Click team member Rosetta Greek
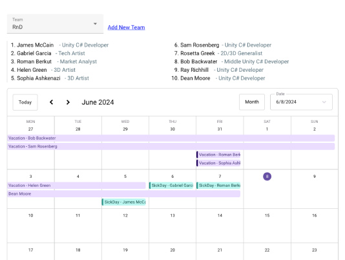The width and height of the screenshot is (345, 260). pyautogui.click(x=198, y=53)
